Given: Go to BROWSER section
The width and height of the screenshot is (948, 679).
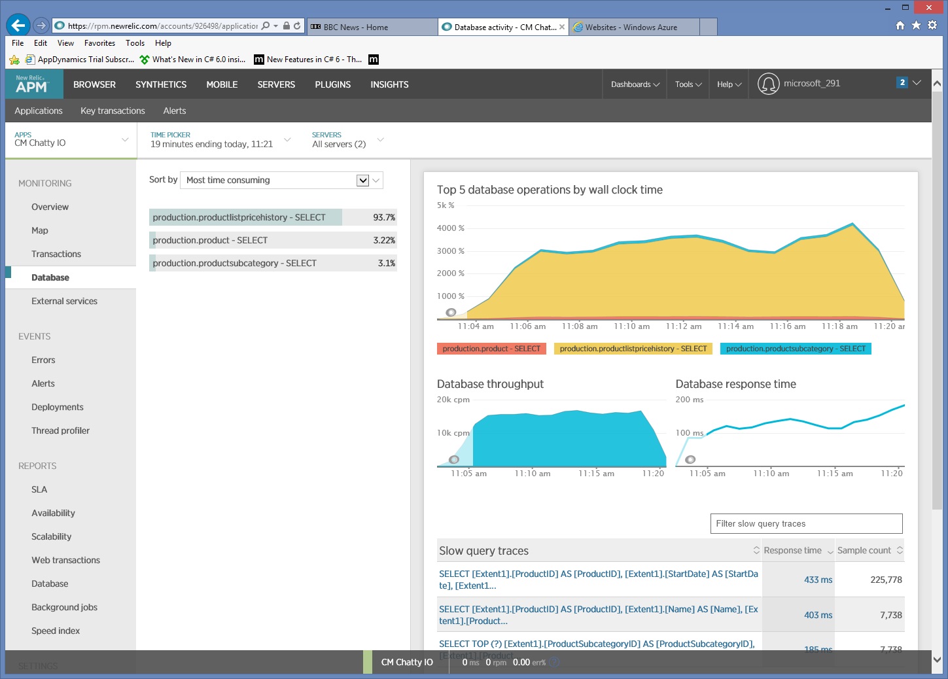Looking at the screenshot, I should click(94, 84).
